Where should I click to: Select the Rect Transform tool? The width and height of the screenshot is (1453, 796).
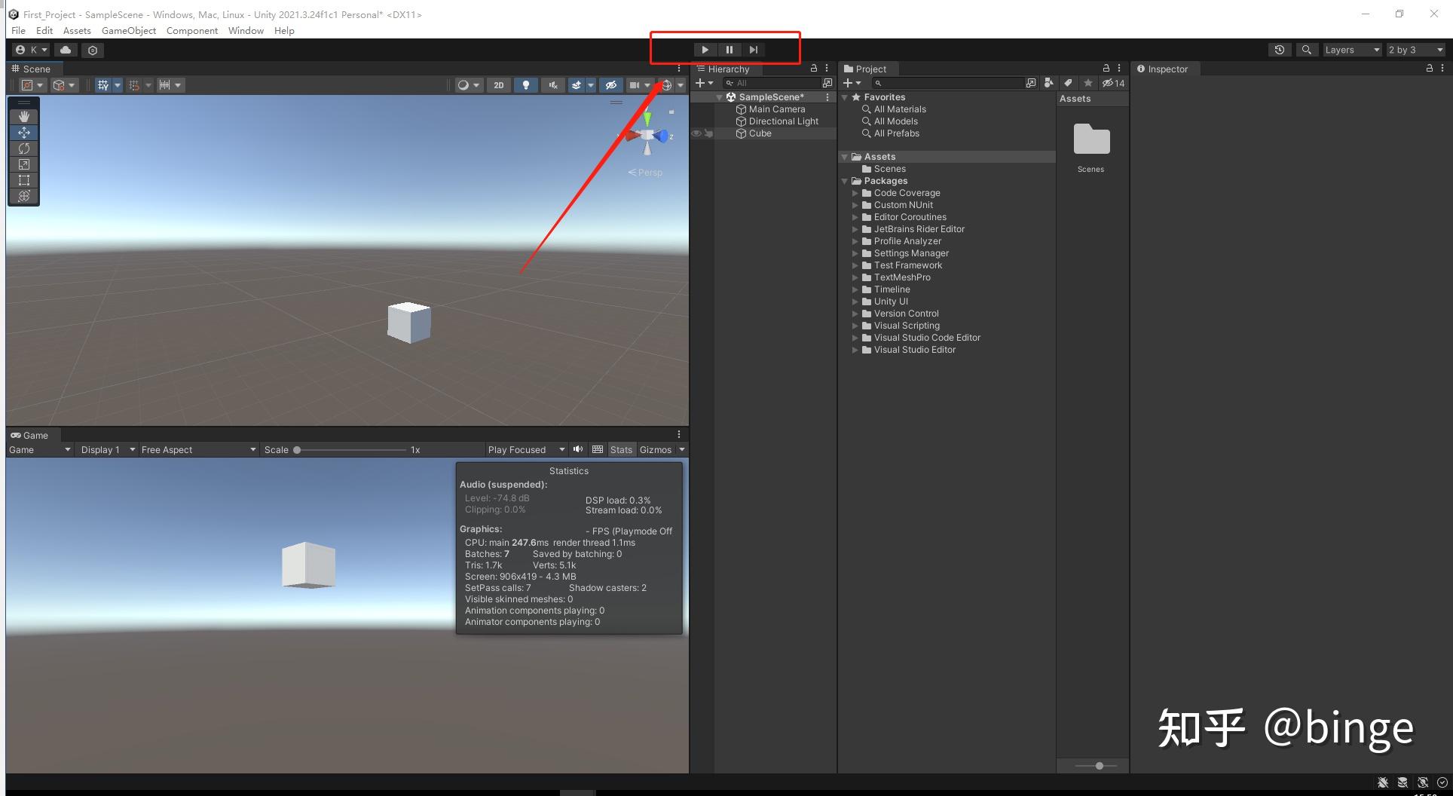pyautogui.click(x=23, y=180)
